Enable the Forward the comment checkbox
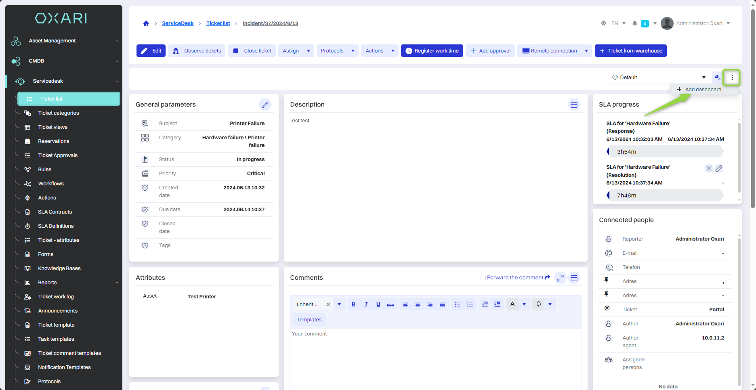Image resolution: width=756 pixels, height=390 pixels. [483, 278]
